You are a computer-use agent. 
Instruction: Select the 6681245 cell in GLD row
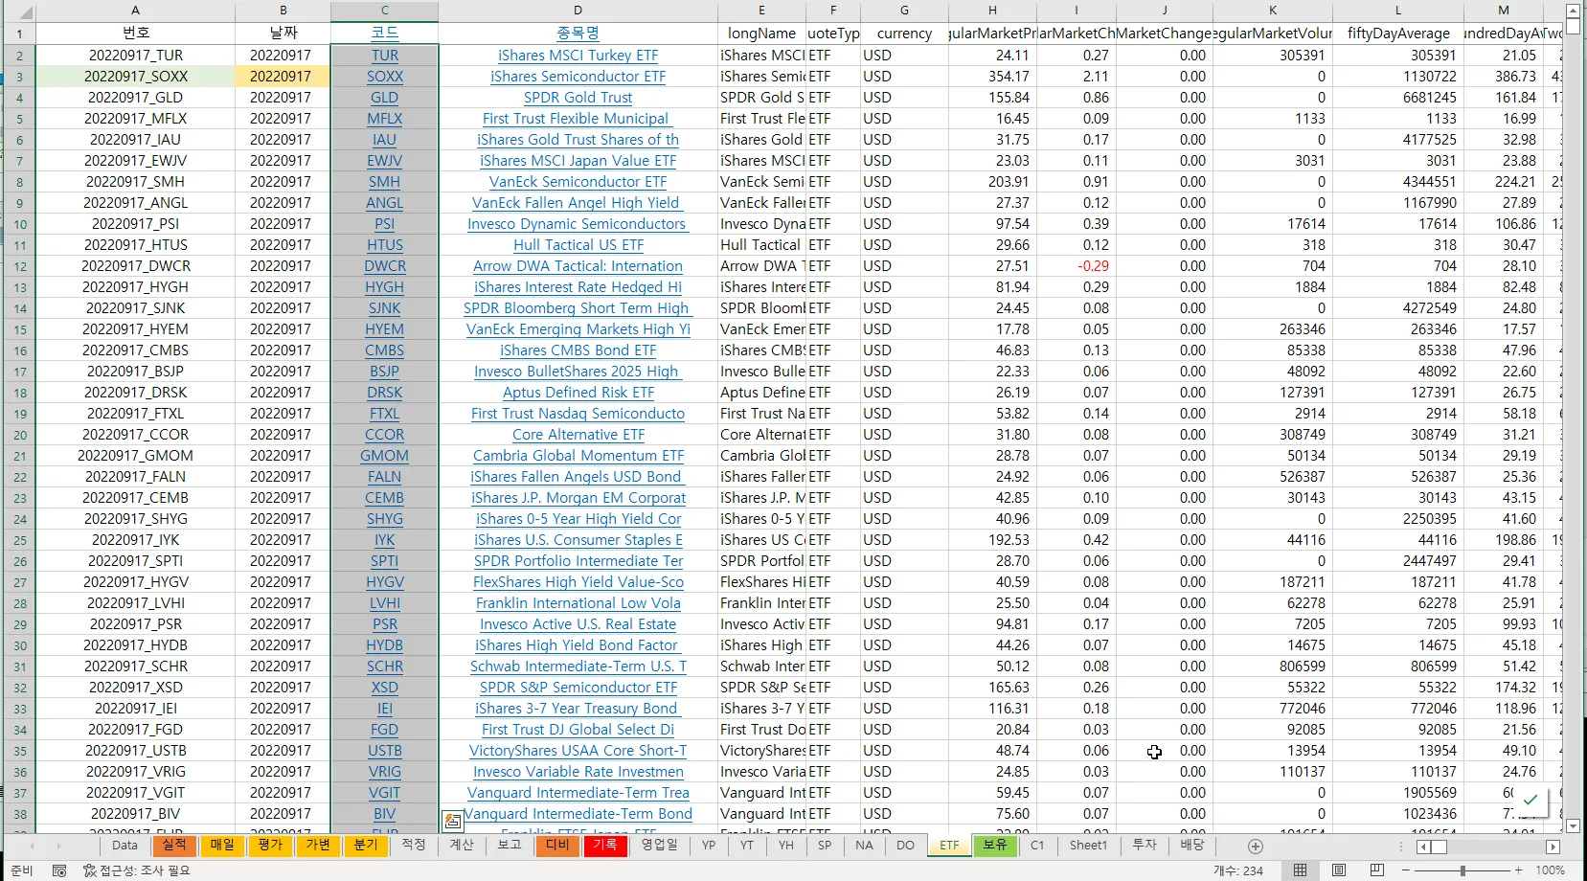tap(1398, 98)
